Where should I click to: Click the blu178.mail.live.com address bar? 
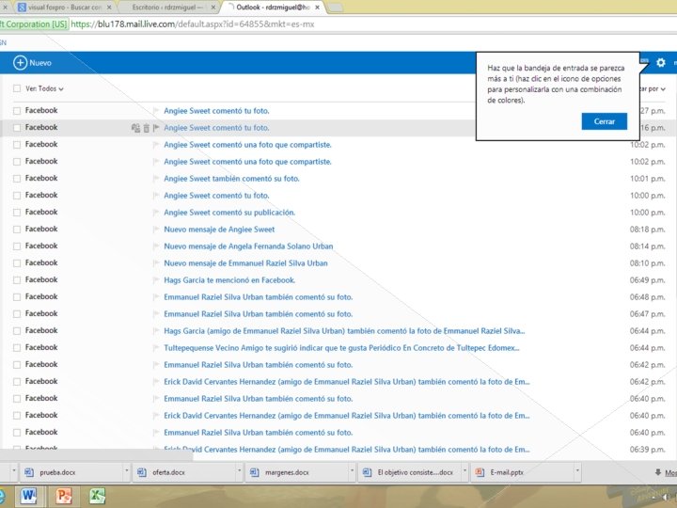192,24
